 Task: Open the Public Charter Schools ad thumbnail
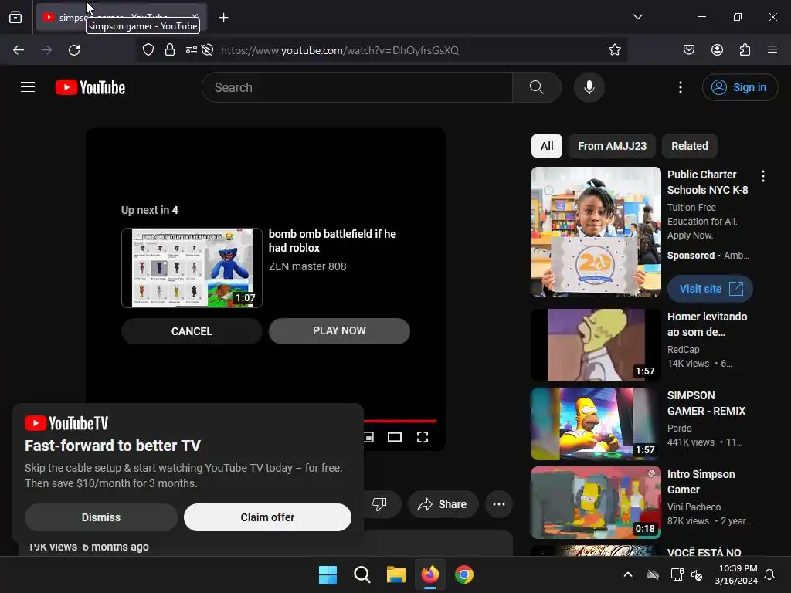[x=596, y=232]
